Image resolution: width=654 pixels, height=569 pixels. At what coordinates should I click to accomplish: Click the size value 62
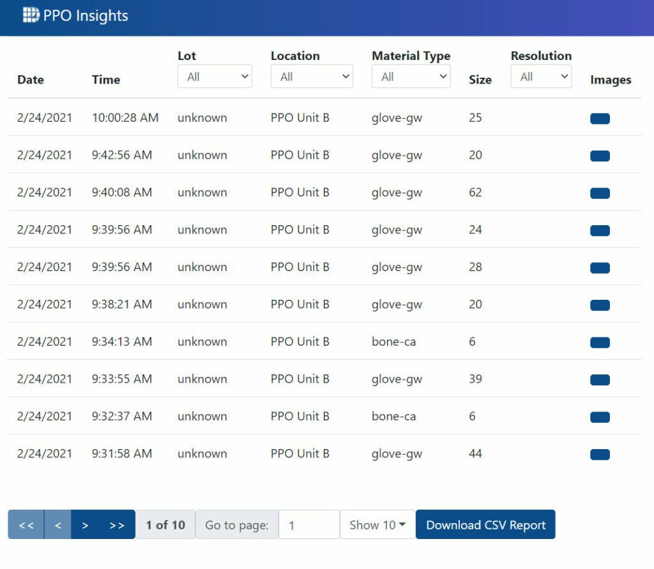click(x=475, y=192)
